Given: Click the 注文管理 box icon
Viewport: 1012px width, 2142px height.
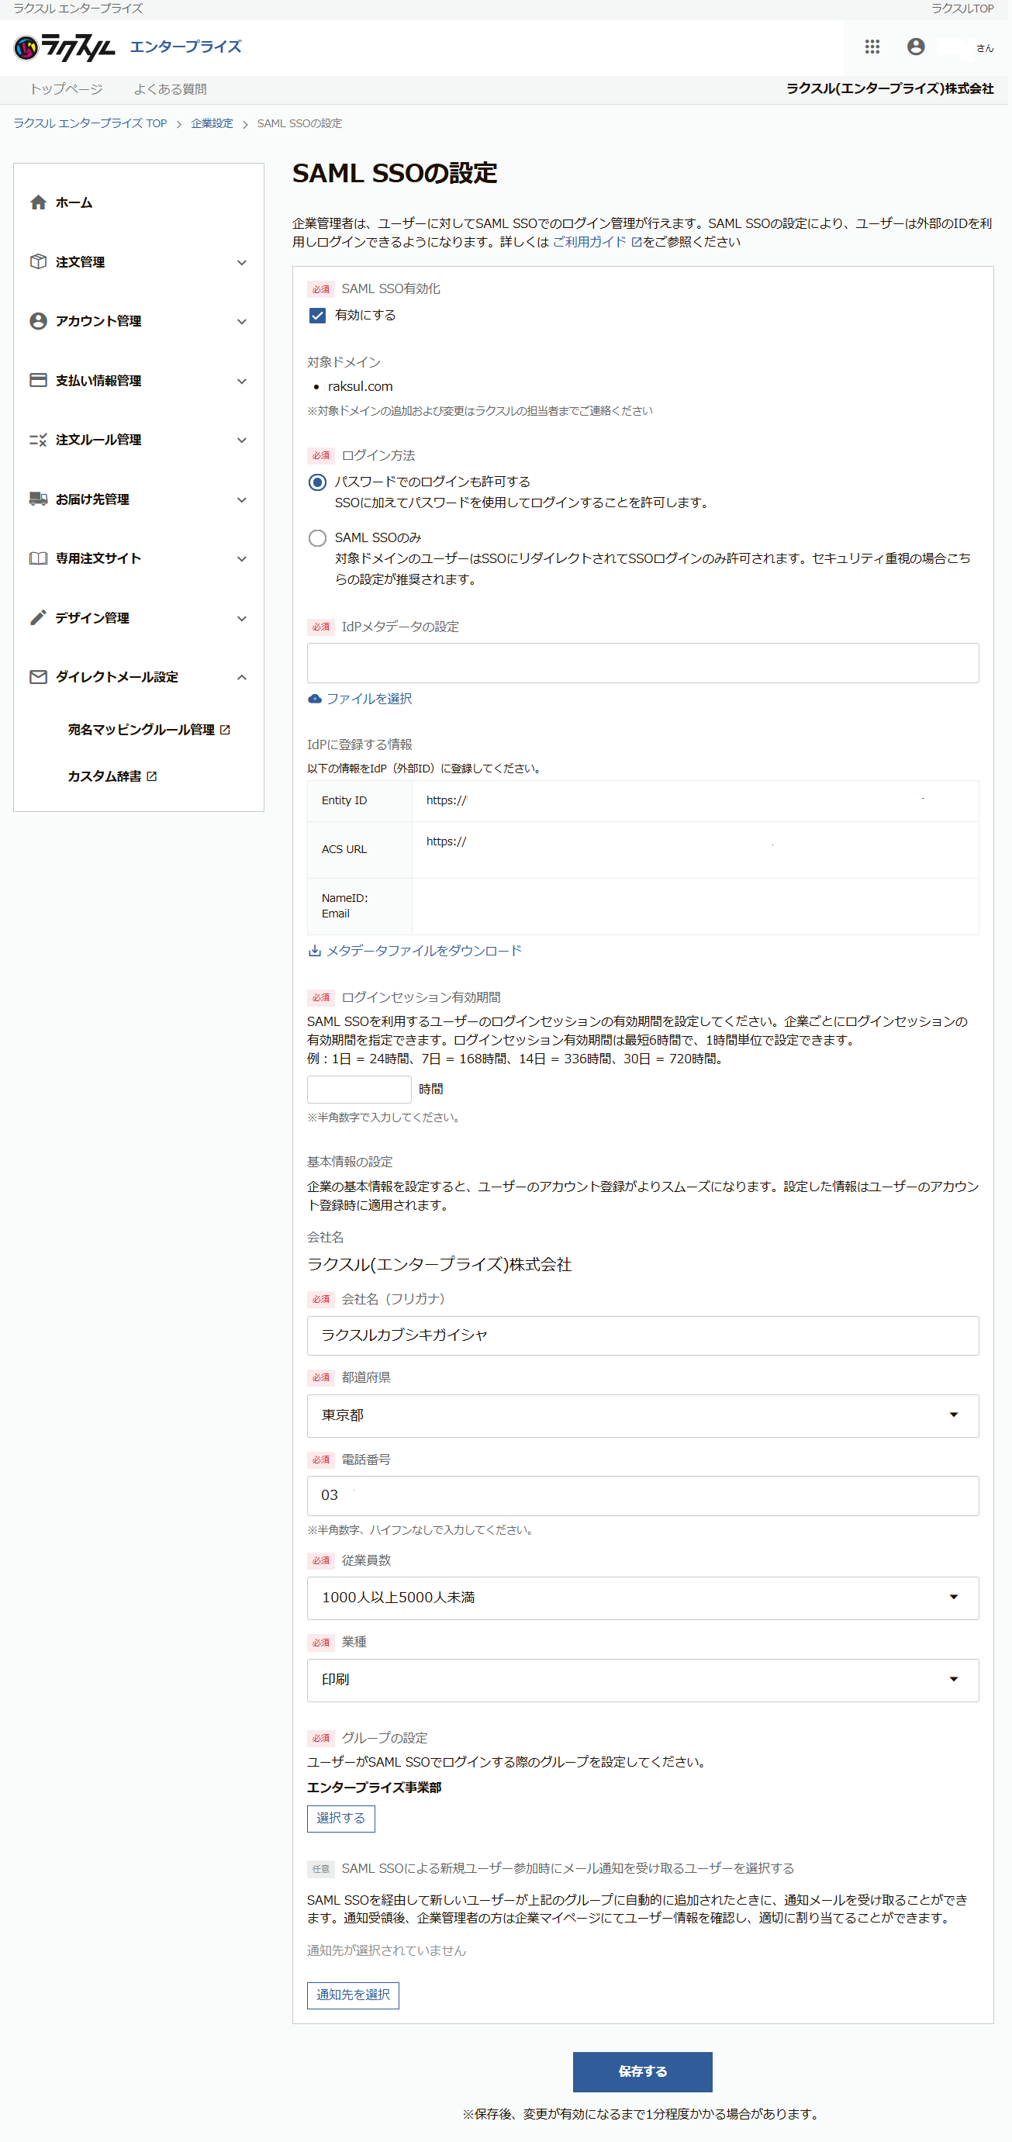Looking at the screenshot, I should point(38,261).
